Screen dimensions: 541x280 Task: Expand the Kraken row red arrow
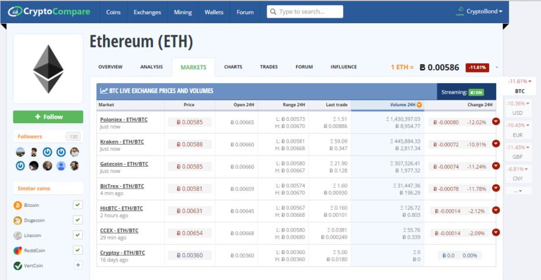496,143
